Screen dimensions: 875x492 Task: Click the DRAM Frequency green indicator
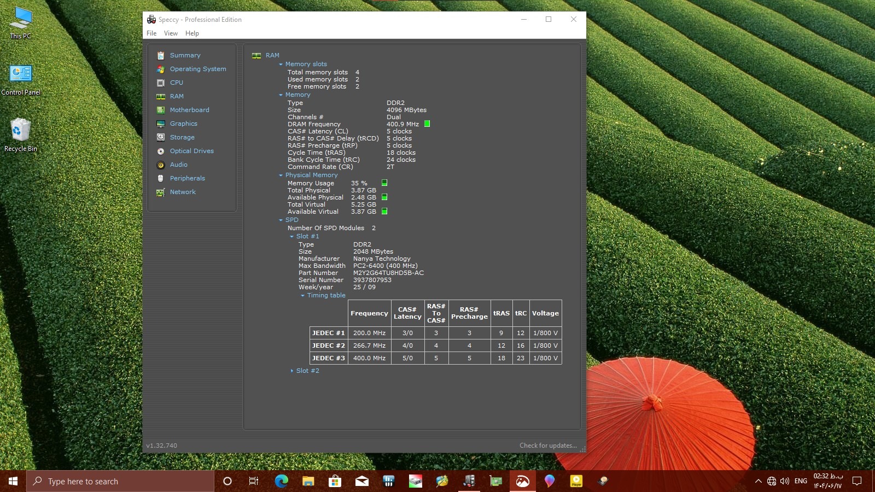427,124
